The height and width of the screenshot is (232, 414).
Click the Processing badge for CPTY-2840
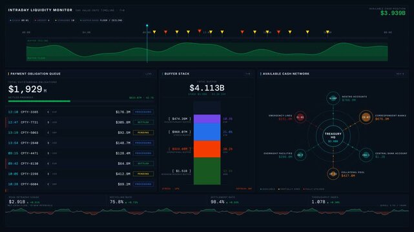tap(143, 142)
